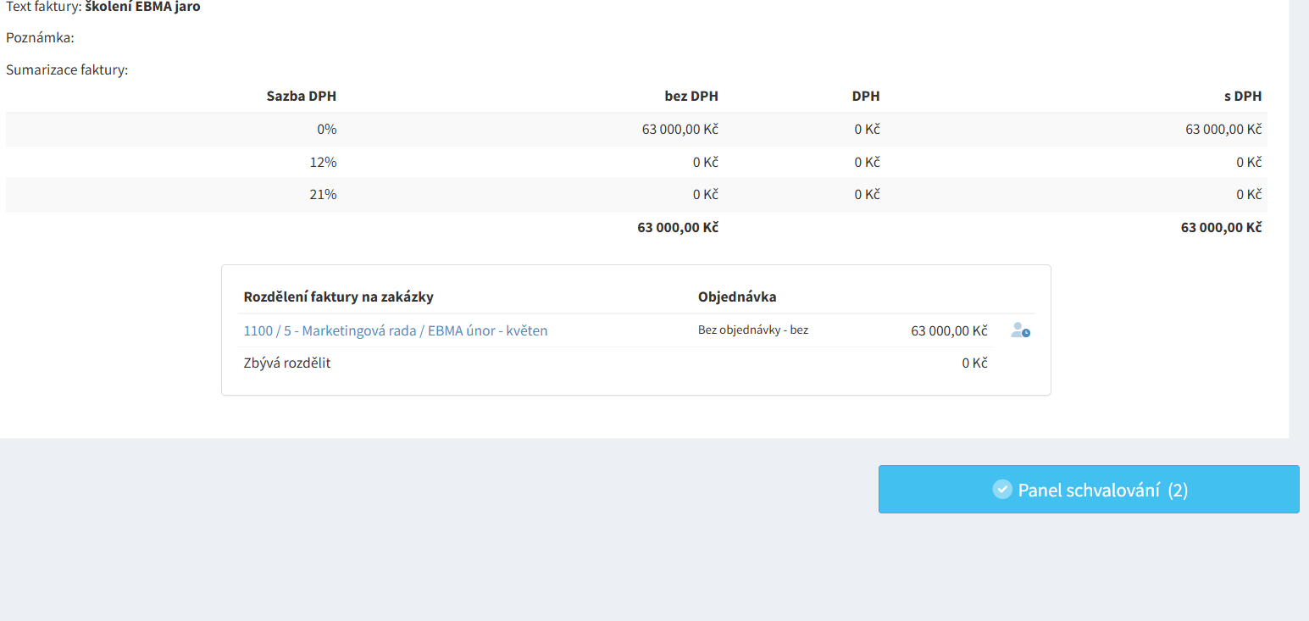The width and height of the screenshot is (1309, 621).
Task: Click the Poznámka label
Action: [40, 38]
